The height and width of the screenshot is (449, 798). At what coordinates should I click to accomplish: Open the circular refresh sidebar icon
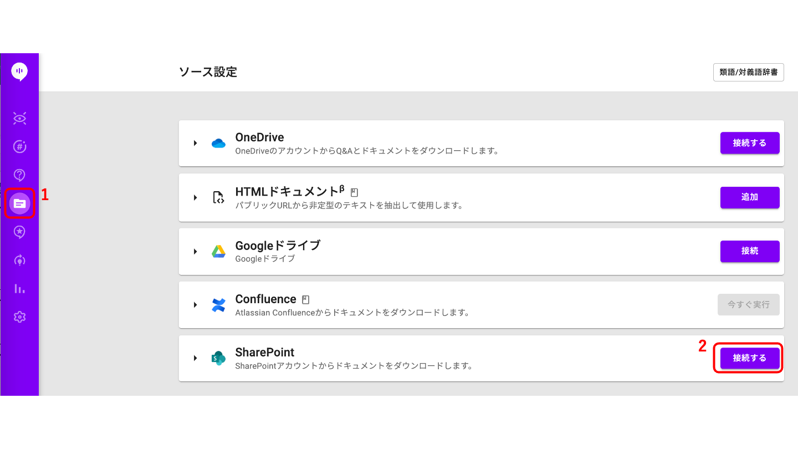[19, 260]
